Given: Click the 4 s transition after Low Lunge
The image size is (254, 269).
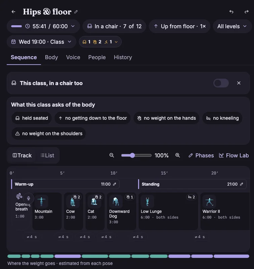Looking at the screenshot, I should coord(200,237).
